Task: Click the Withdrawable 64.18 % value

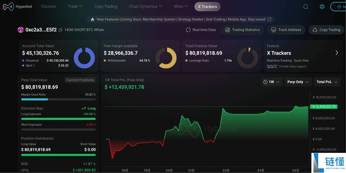Action: (145, 61)
